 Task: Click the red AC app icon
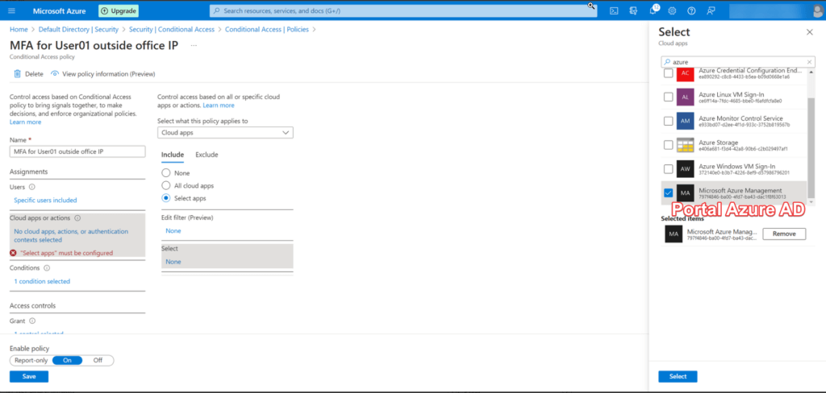point(686,73)
